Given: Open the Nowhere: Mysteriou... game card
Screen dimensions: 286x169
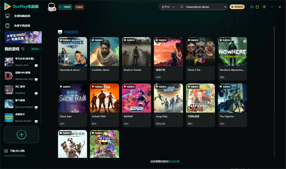Looking at the screenshot, I should [x=232, y=59].
